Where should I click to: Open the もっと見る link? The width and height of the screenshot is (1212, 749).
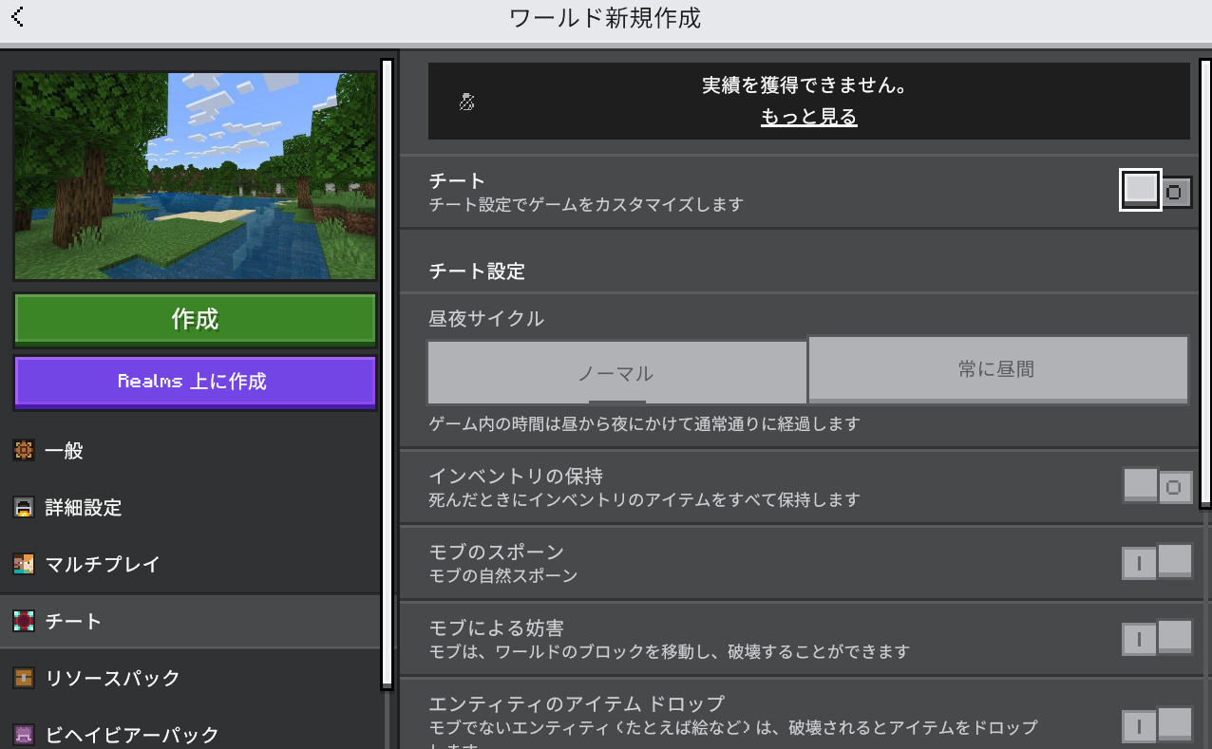tap(808, 117)
